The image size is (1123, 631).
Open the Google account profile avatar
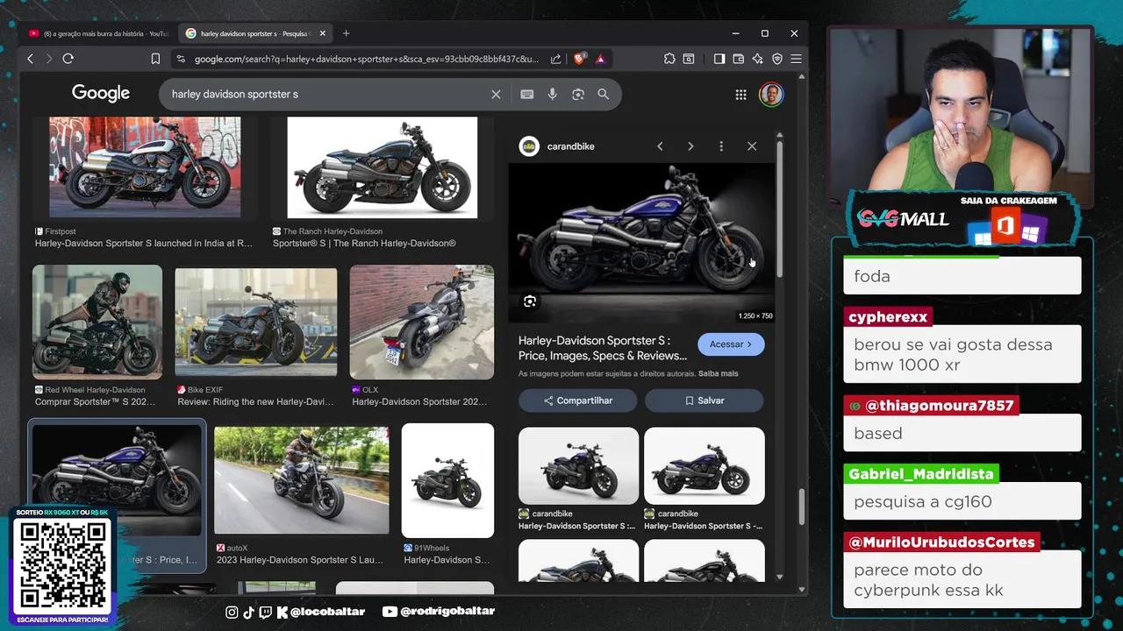(771, 94)
